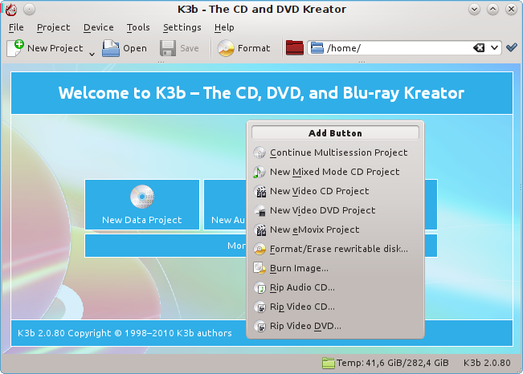The width and height of the screenshot is (523, 374).
Task: Choose Rip Video CD entry
Action: pyautogui.click(x=335, y=307)
